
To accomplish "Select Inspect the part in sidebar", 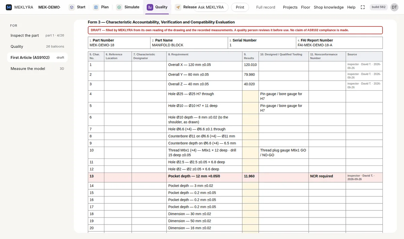I will click(37, 35).
